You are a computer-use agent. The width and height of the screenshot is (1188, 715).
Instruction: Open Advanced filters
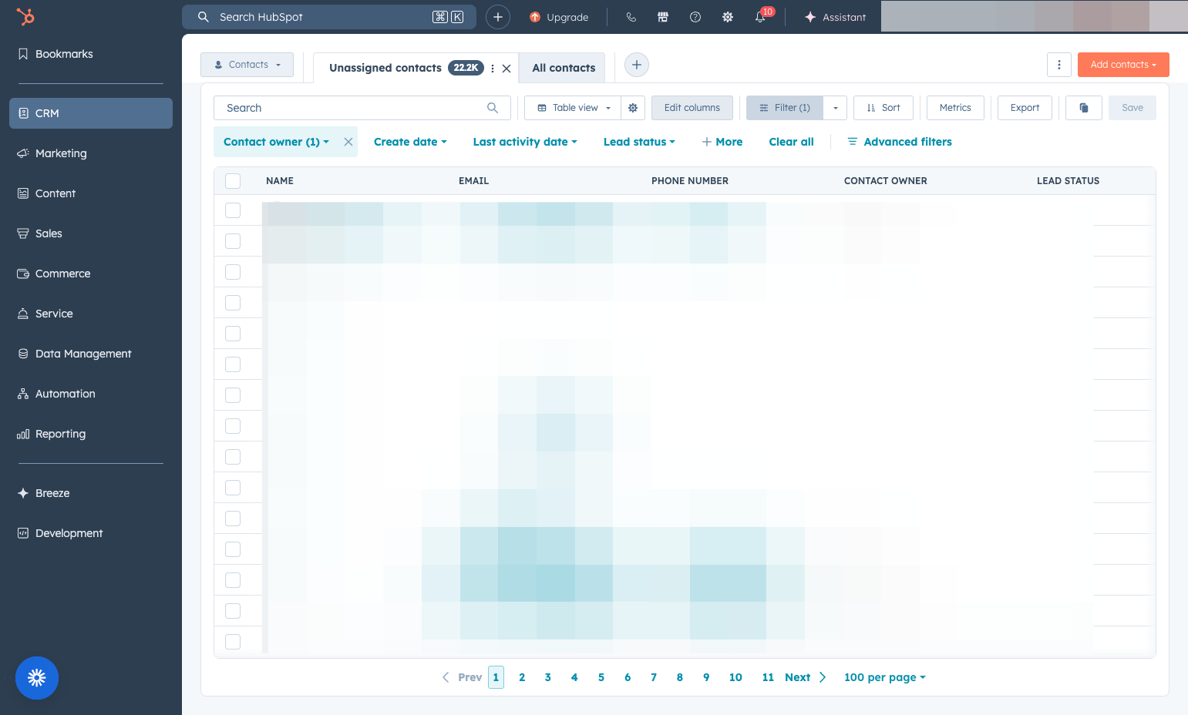coord(900,142)
